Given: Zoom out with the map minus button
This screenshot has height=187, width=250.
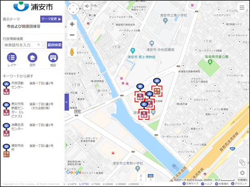Looking at the screenshot, I should pos(72,35).
